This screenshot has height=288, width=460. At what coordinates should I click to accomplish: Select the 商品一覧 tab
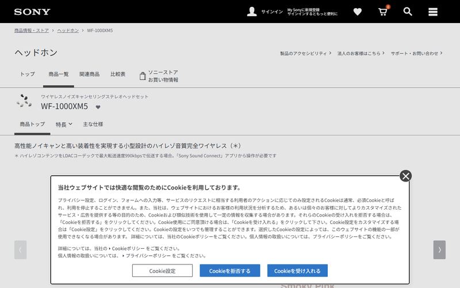pos(59,74)
